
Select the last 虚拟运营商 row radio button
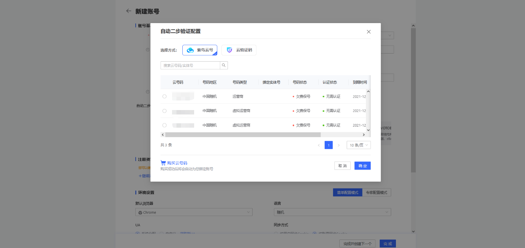click(164, 125)
